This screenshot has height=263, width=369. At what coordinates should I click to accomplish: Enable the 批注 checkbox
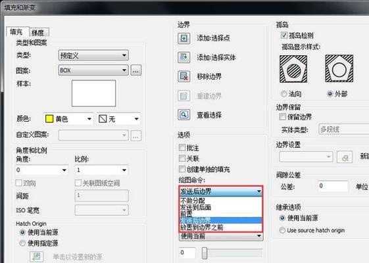click(182, 147)
